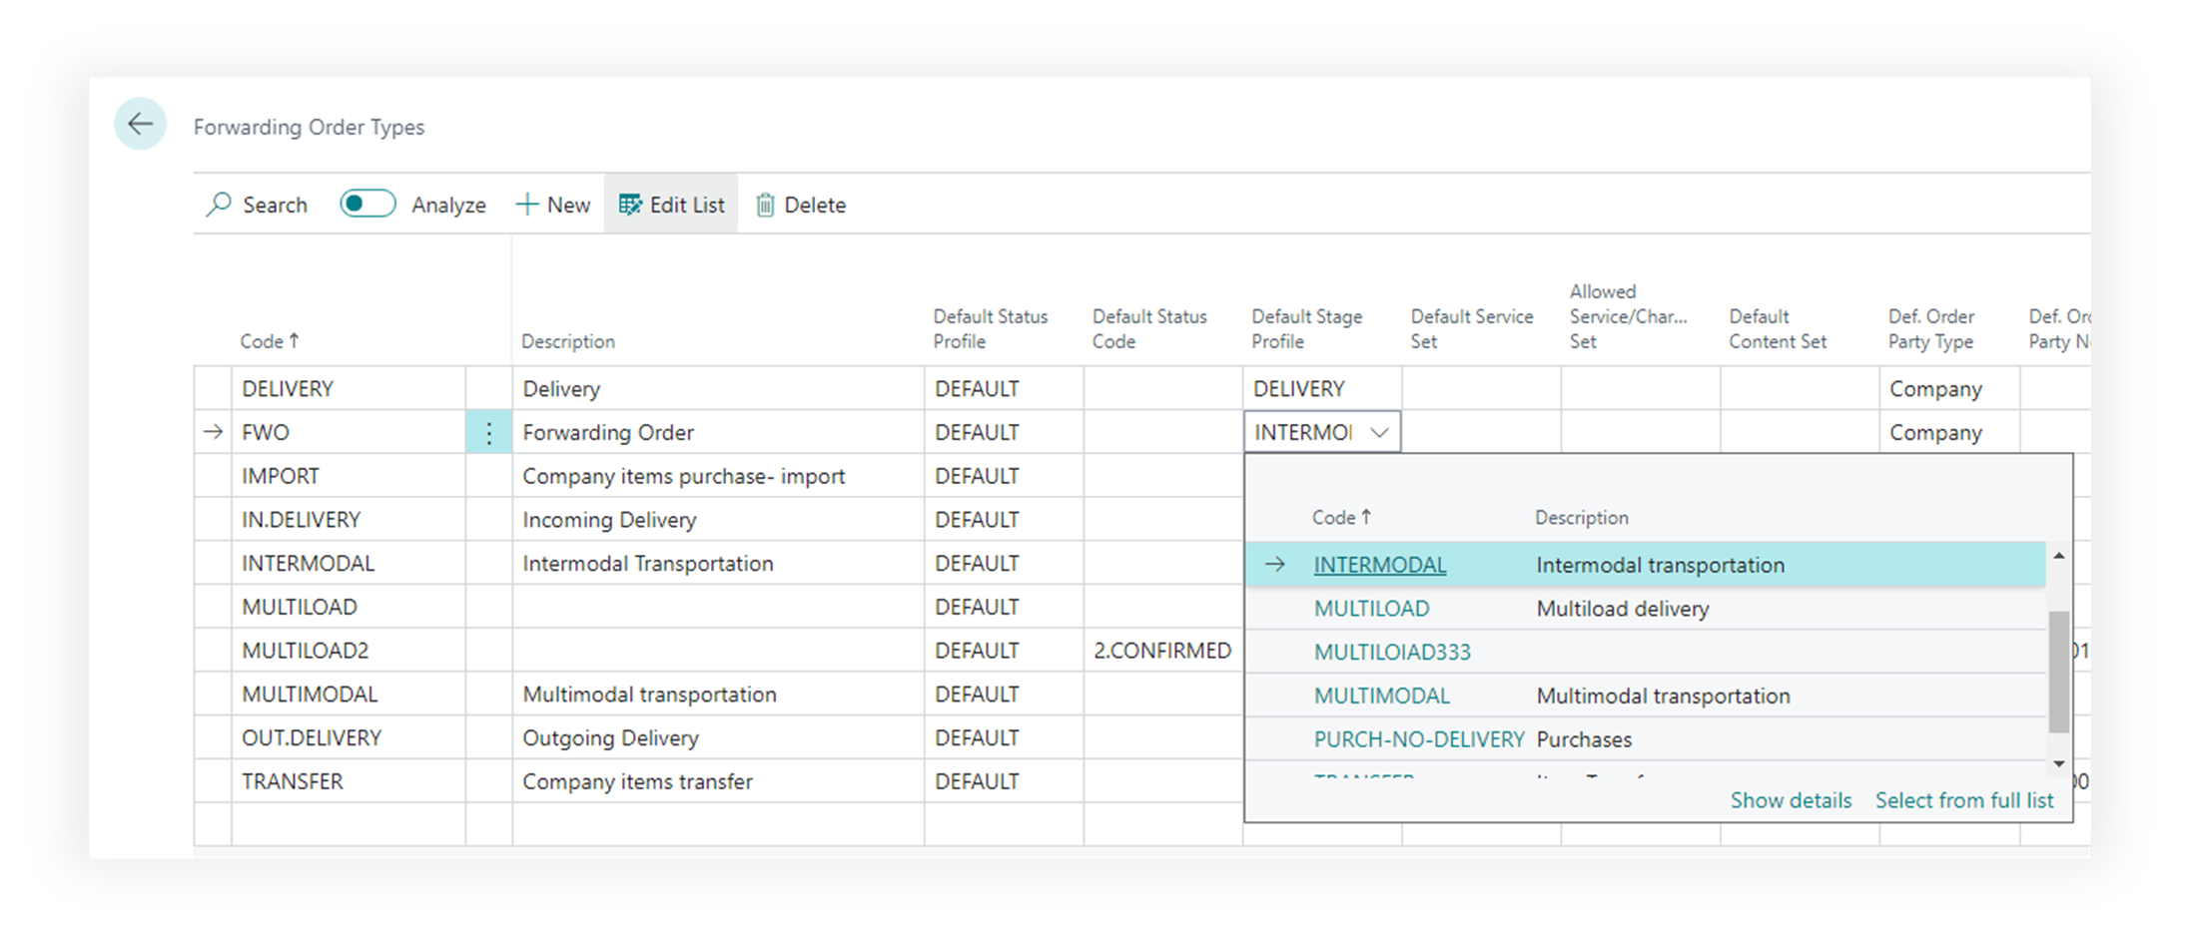Expand the Default Stage Profile dropdown chevron
The height and width of the screenshot is (936, 2192).
1379,432
